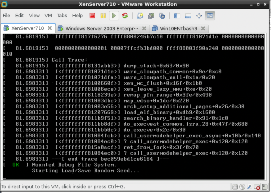271x193 pixels.
Task: Suspend the VM with the yellow pause icon
Action: 103,16
